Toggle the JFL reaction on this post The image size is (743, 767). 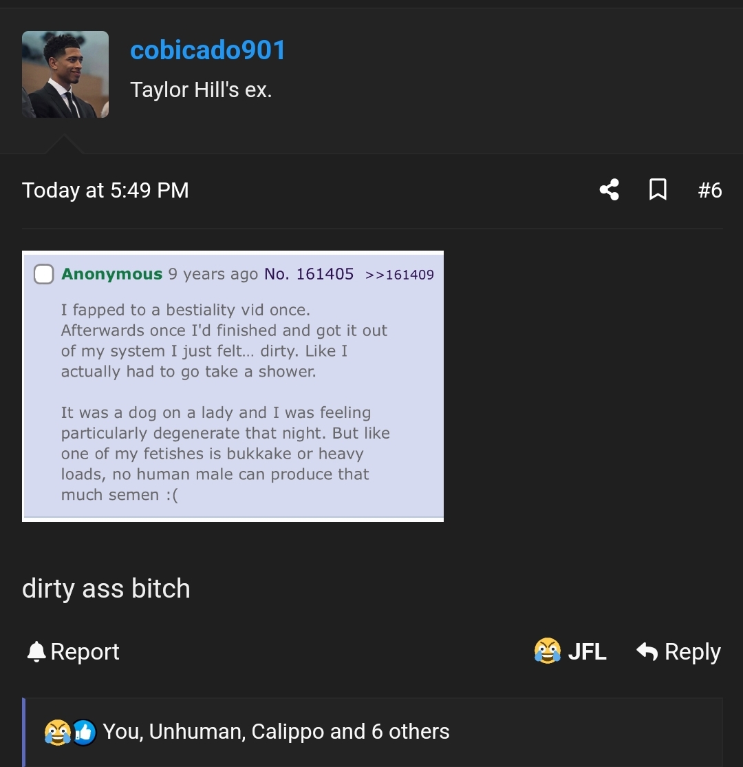pos(570,651)
